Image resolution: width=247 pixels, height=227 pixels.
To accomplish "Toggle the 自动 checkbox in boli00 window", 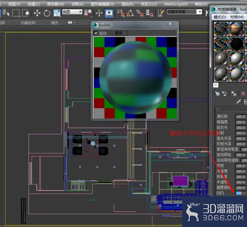I will point(96,33).
